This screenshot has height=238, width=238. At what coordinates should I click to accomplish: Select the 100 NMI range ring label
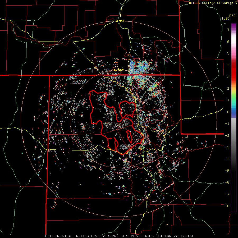point(119,21)
